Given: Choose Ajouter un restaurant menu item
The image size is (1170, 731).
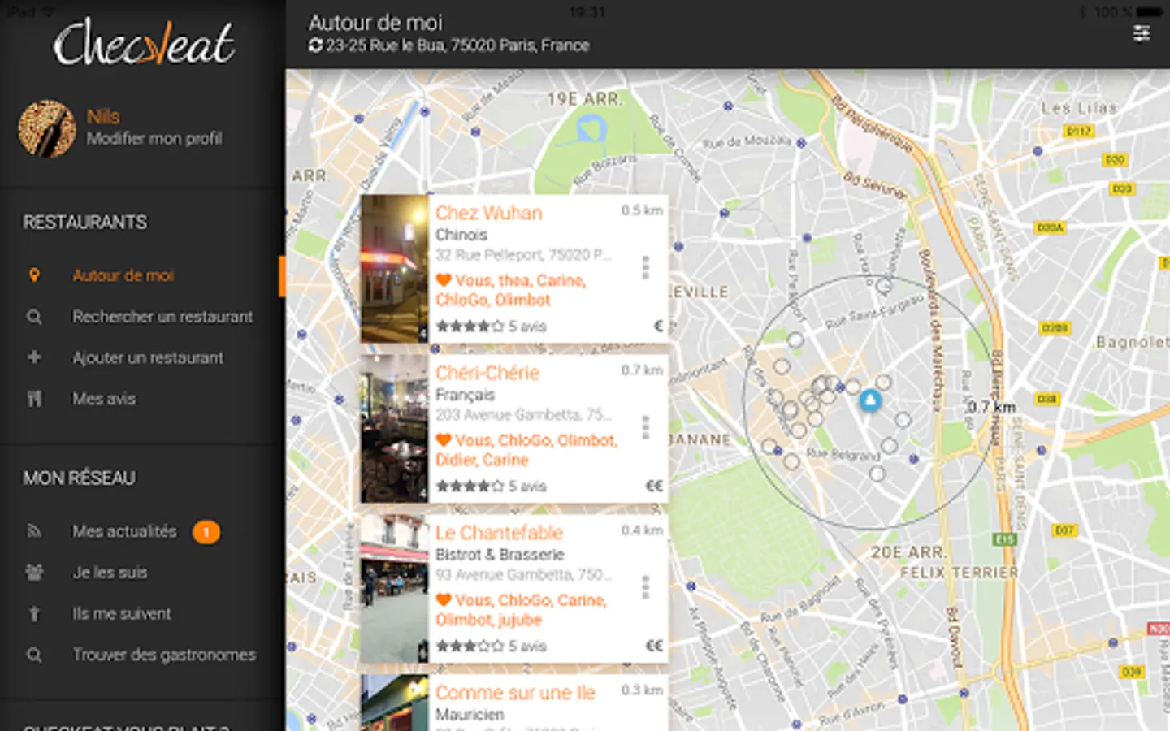Looking at the screenshot, I should (x=148, y=357).
